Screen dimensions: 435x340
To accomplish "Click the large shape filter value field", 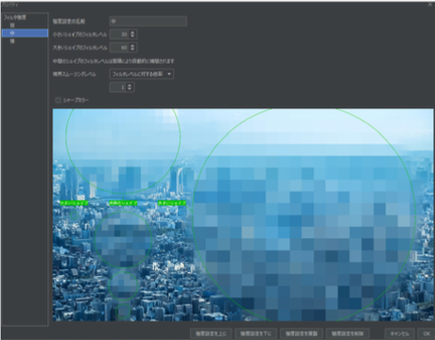I will pyautogui.click(x=120, y=48).
